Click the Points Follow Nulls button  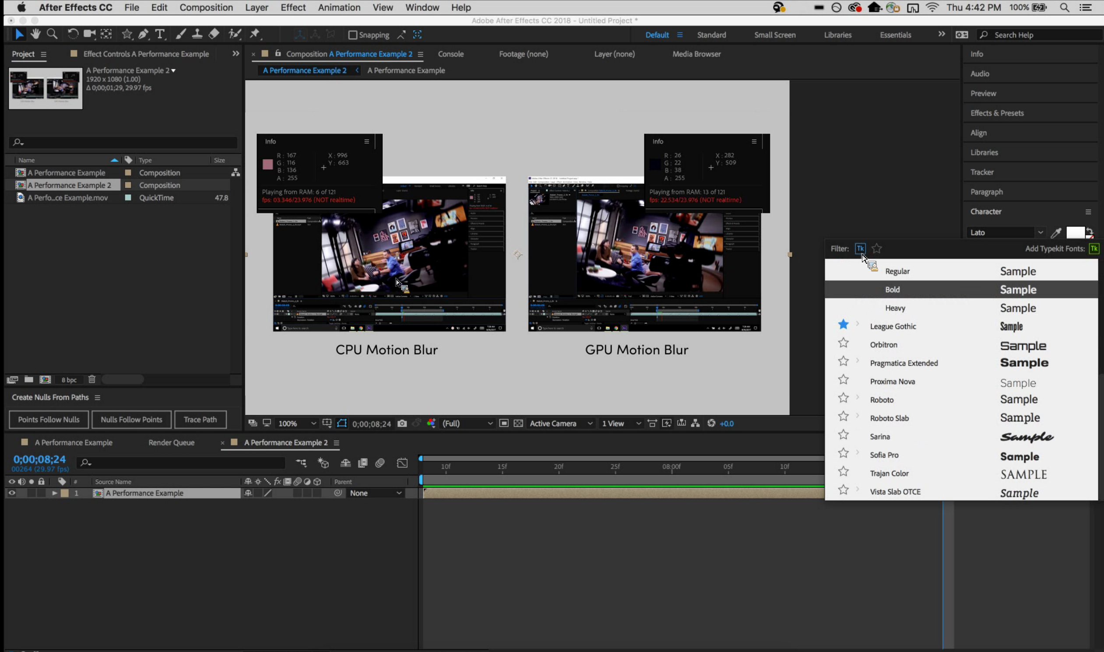pyautogui.click(x=49, y=420)
